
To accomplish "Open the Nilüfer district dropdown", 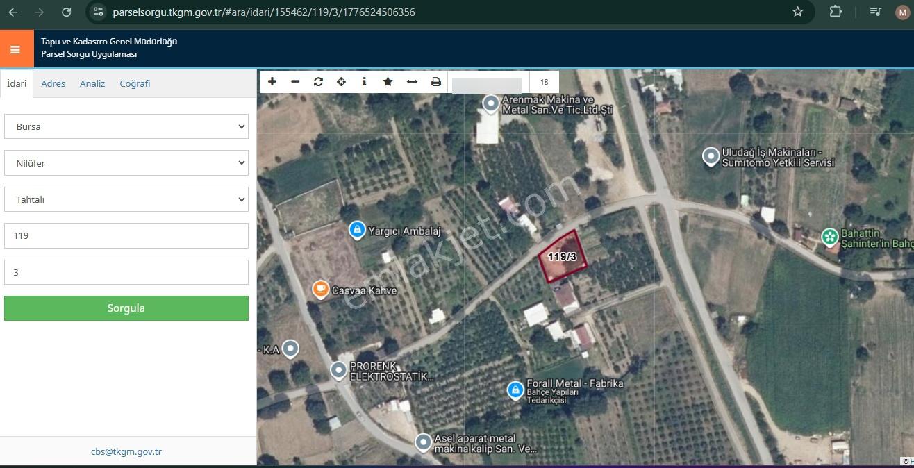I will pyautogui.click(x=126, y=163).
